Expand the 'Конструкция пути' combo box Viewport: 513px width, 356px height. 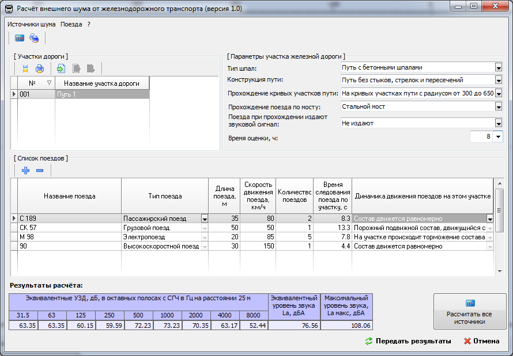pos(498,80)
